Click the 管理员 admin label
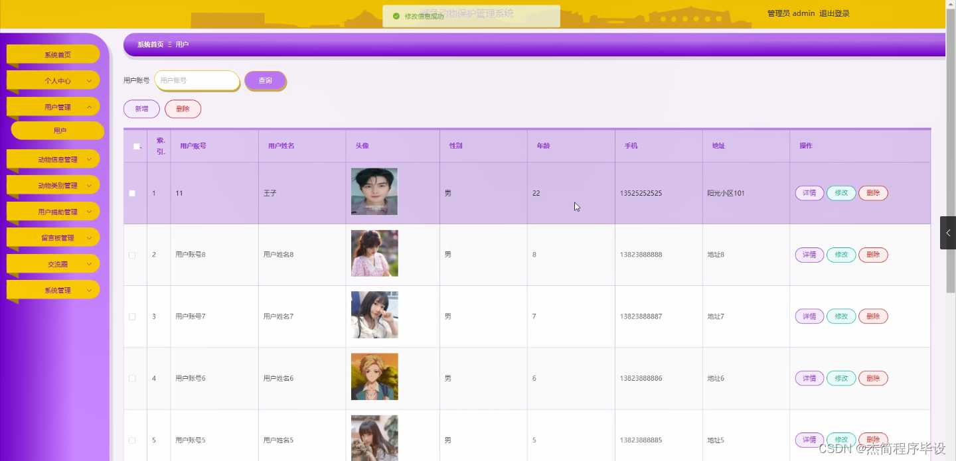The height and width of the screenshot is (461, 956). point(791,13)
